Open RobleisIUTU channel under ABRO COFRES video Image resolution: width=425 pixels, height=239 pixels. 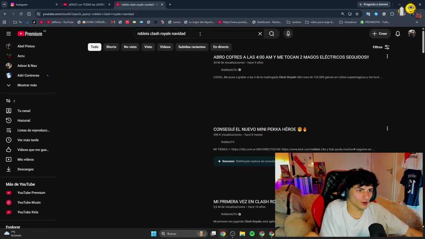pos(229,70)
